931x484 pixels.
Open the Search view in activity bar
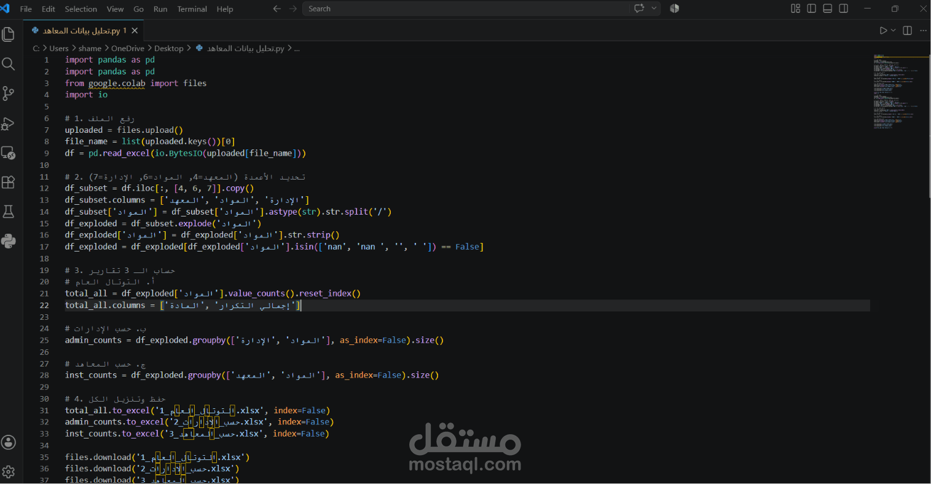point(9,64)
